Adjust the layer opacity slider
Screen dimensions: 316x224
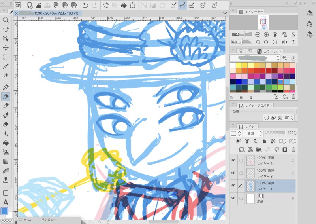275,133
